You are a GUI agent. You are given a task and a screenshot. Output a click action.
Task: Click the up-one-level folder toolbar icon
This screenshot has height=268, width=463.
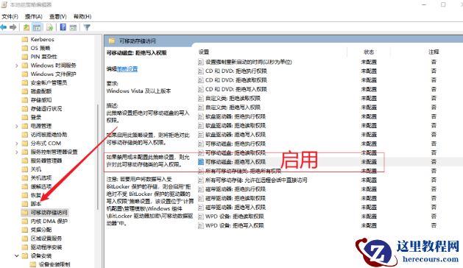(26, 27)
